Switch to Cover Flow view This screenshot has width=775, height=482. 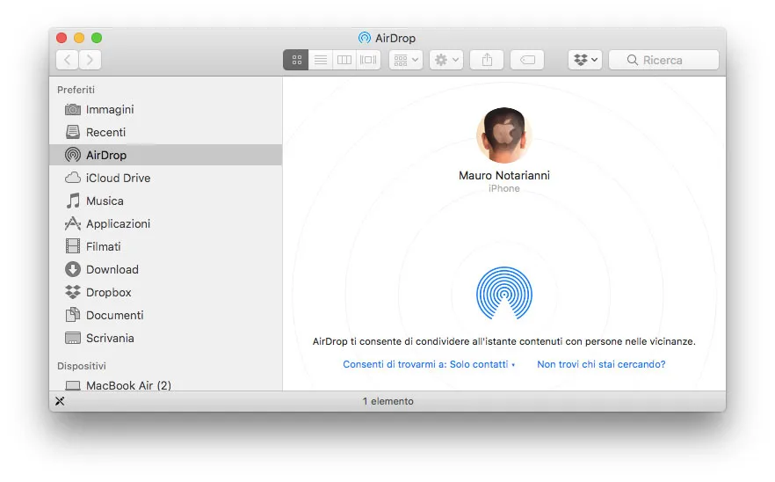tap(368, 60)
